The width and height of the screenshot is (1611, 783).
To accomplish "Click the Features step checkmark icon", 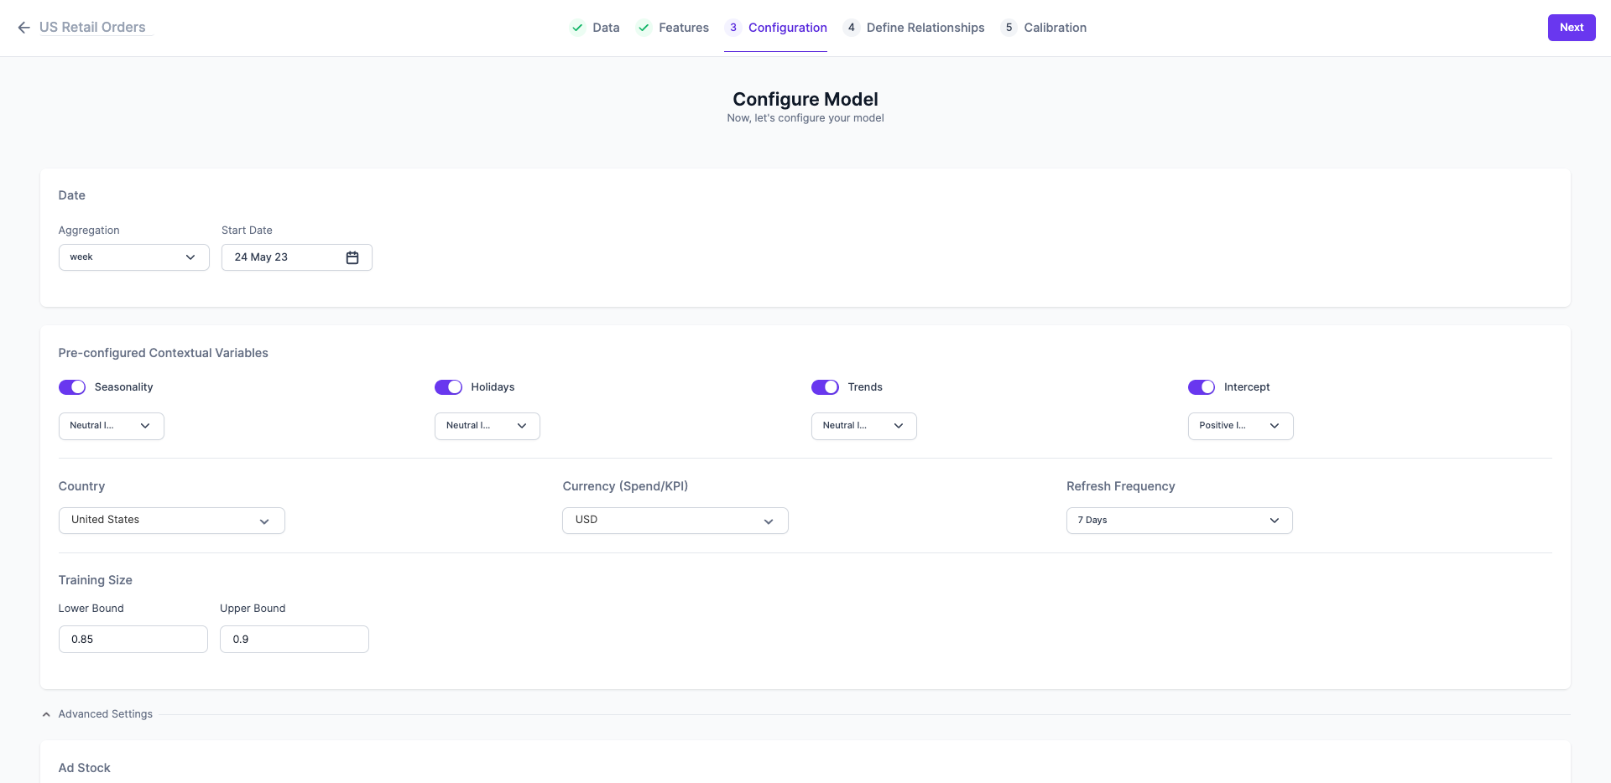I will pyautogui.click(x=644, y=28).
